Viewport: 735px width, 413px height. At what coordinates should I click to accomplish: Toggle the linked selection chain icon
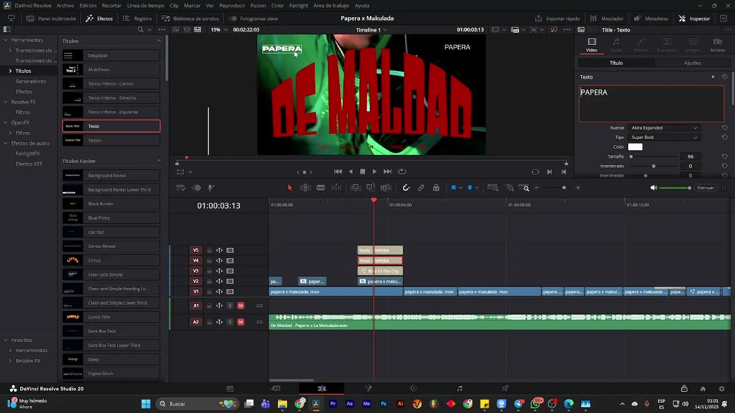(421, 188)
